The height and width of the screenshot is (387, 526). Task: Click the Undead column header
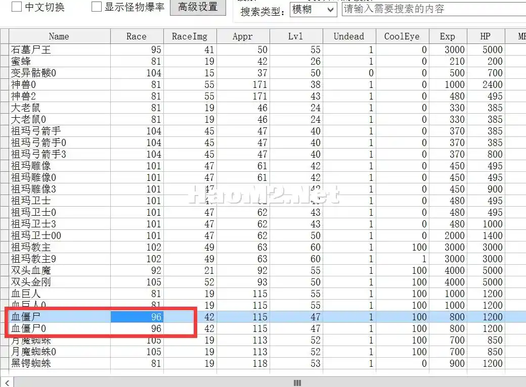click(x=349, y=36)
